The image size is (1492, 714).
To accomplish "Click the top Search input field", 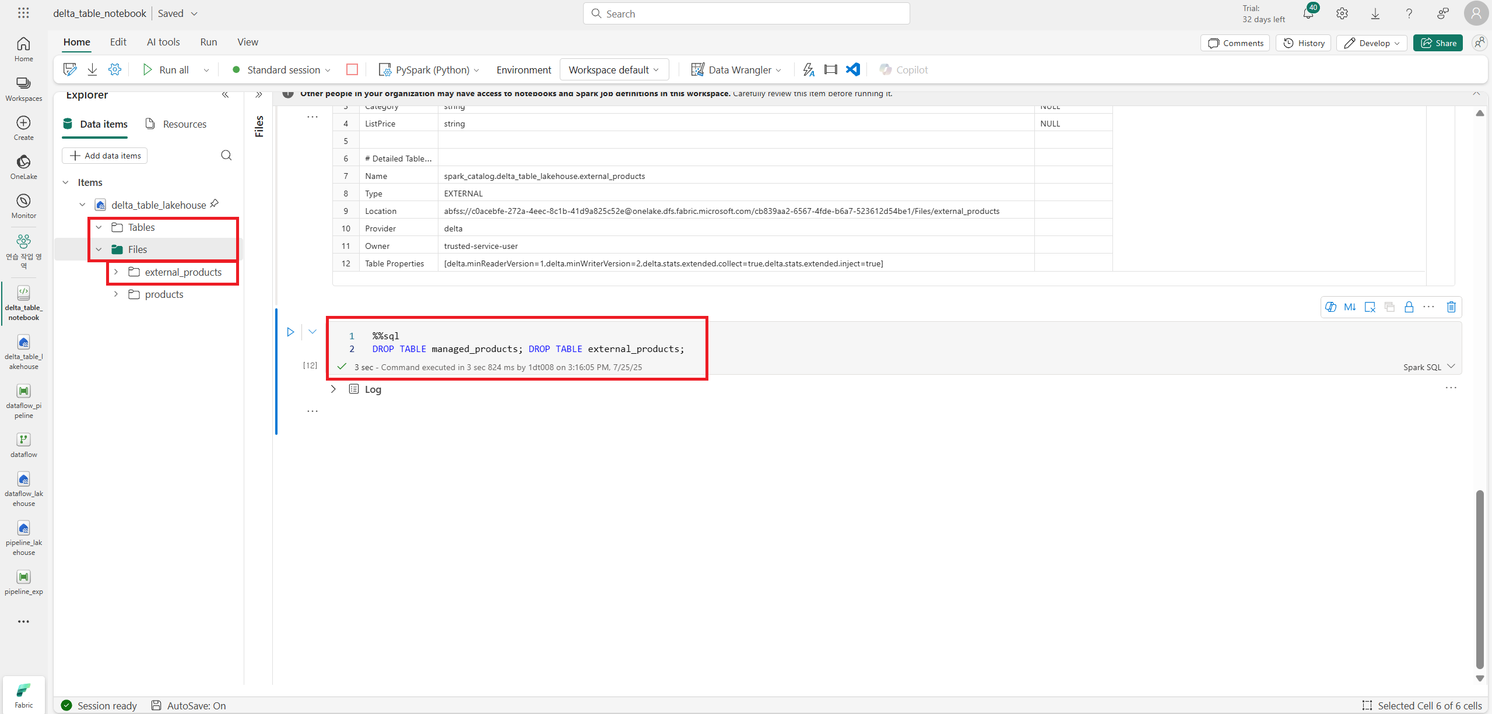I will click(x=746, y=13).
